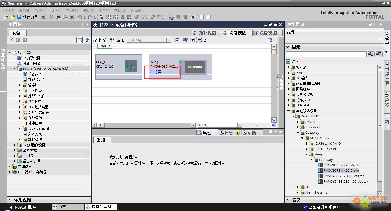Viewport: 391px width, 211px height.
Task: Click the delete X icon beside paste
Action: coord(72,17)
